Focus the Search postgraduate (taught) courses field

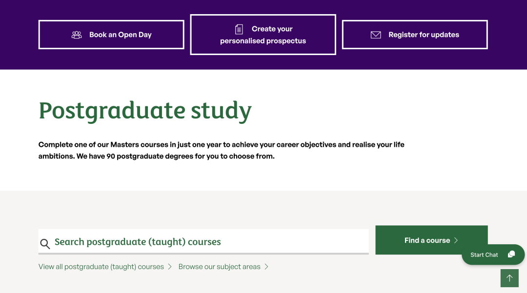coord(203,242)
